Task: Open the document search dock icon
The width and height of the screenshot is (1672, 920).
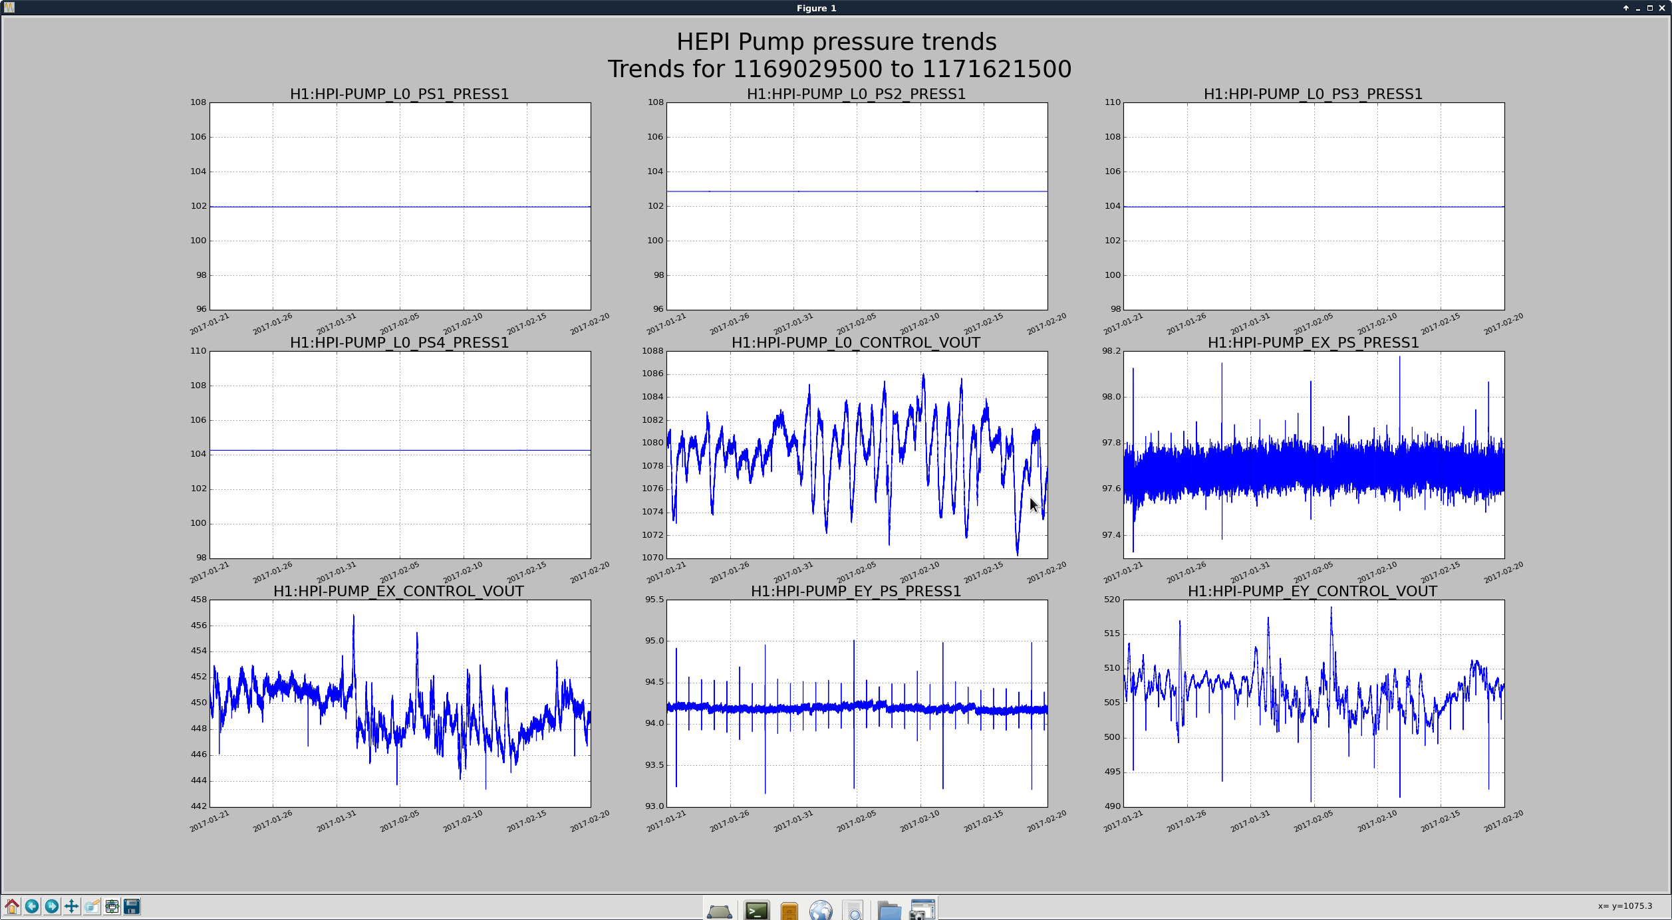Action: (853, 911)
